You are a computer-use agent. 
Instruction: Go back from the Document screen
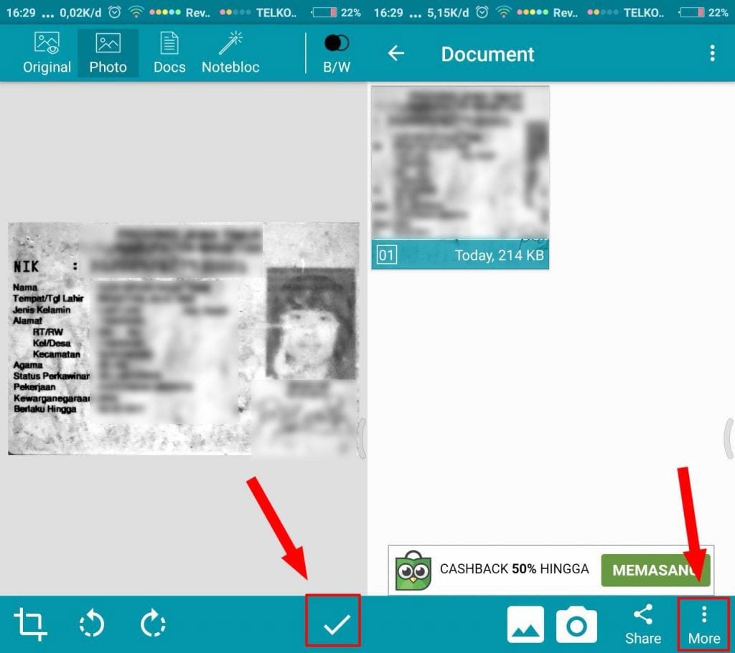point(396,53)
